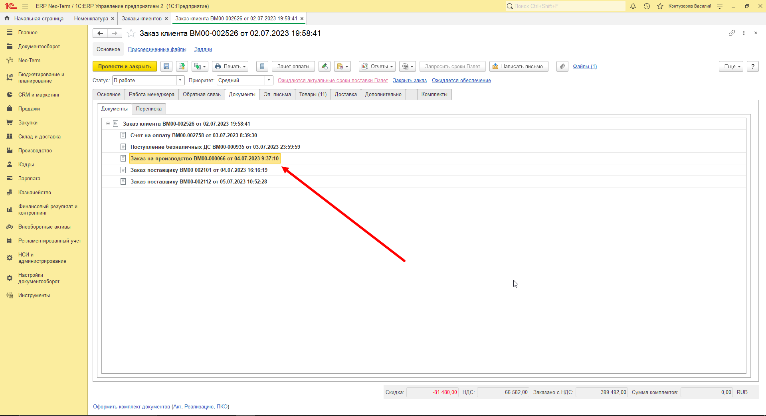This screenshot has width=766, height=416.
Task: Open the Статус dropdown
Action: (x=180, y=81)
